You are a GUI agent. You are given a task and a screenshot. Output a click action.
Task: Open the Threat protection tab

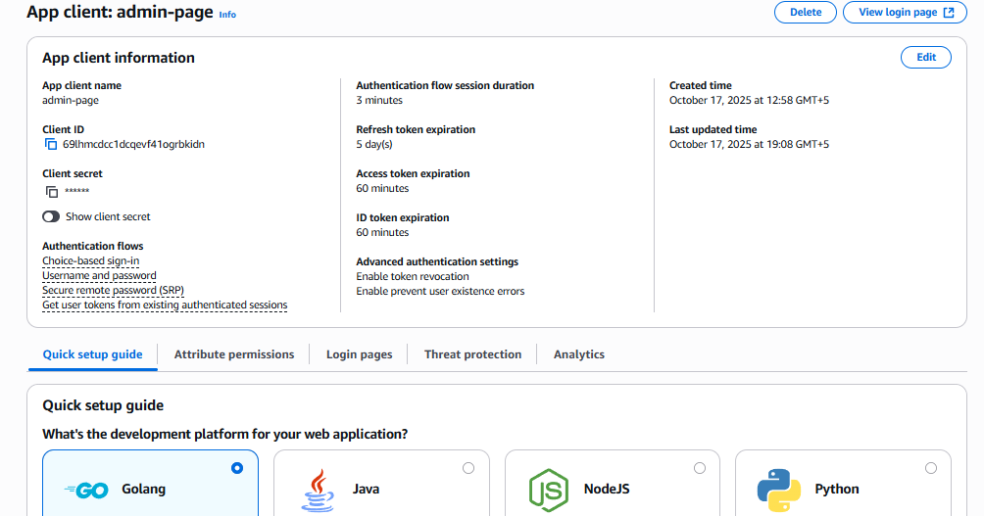(472, 354)
